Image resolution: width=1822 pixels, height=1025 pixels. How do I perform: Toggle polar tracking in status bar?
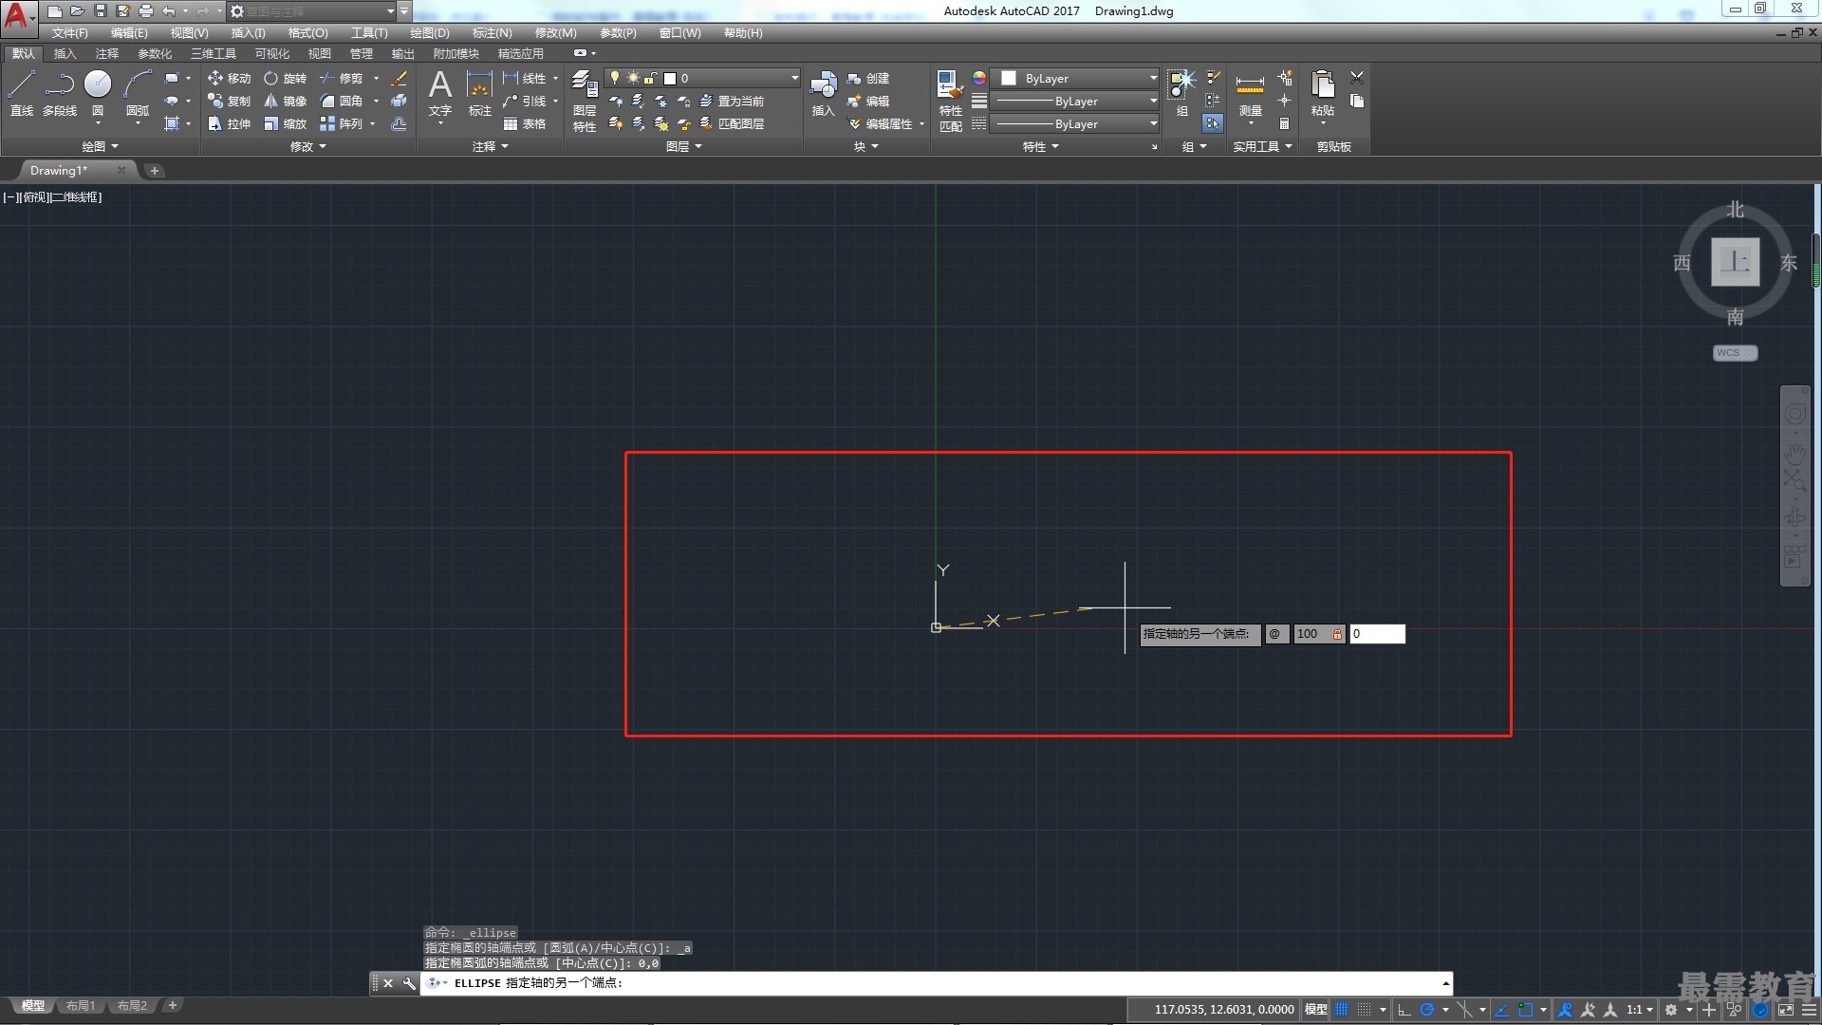pyautogui.click(x=1426, y=1010)
